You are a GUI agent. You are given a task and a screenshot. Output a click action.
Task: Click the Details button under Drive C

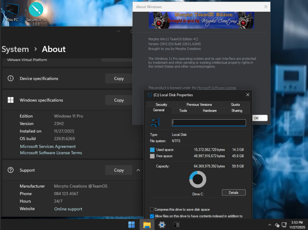pyautogui.click(x=233, y=193)
